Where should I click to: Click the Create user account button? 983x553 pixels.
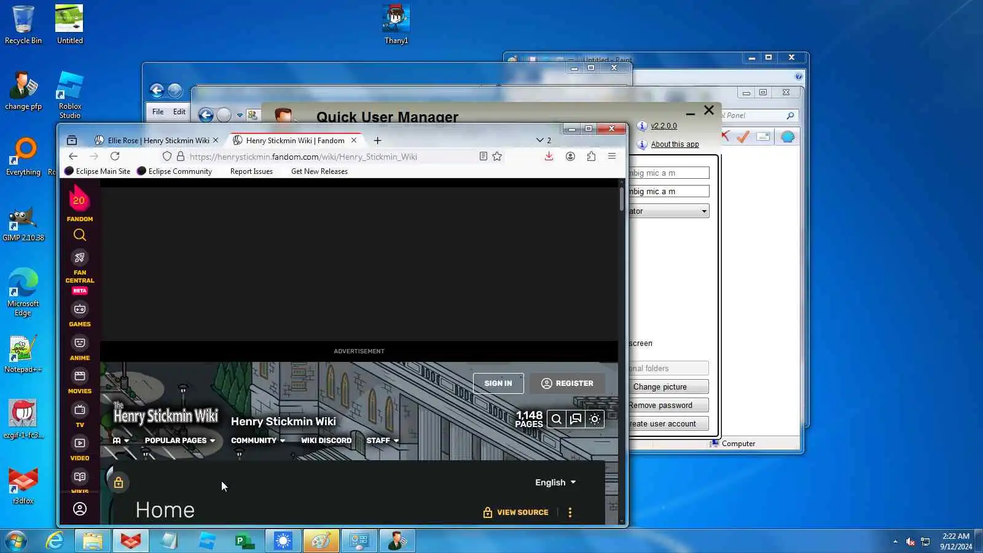click(668, 423)
